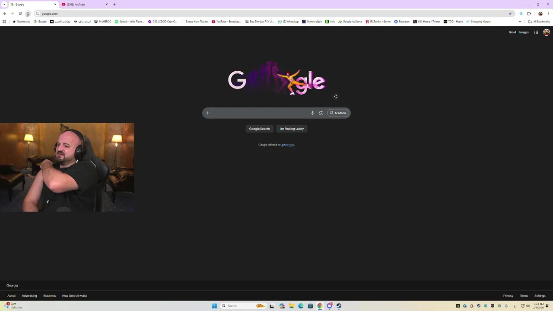Open the Google AdSense bookmark
This screenshot has height=311, width=553.
pos(350,22)
